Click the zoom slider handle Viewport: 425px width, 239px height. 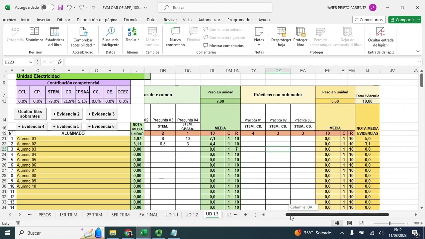[x=389, y=223]
